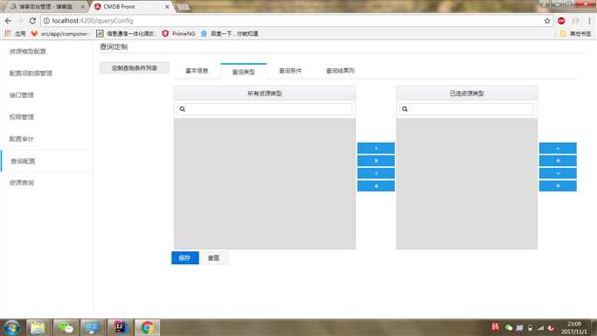Open the 其他书签 bookmarks folder
The width and height of the screenshot is (597, 336).
pyautogui.click(x=575, y=33)
